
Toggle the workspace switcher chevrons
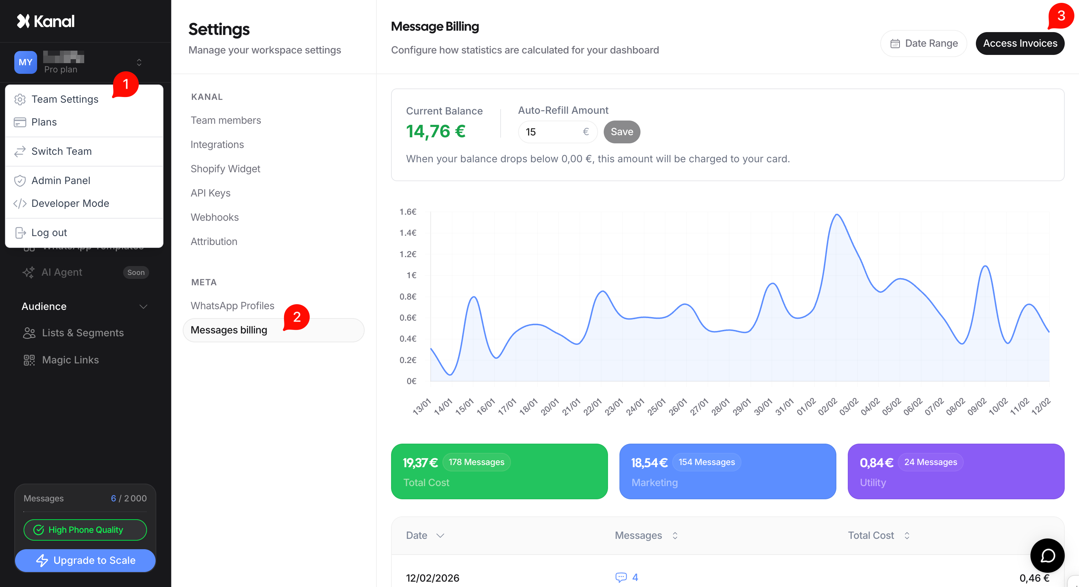[139, 62]
